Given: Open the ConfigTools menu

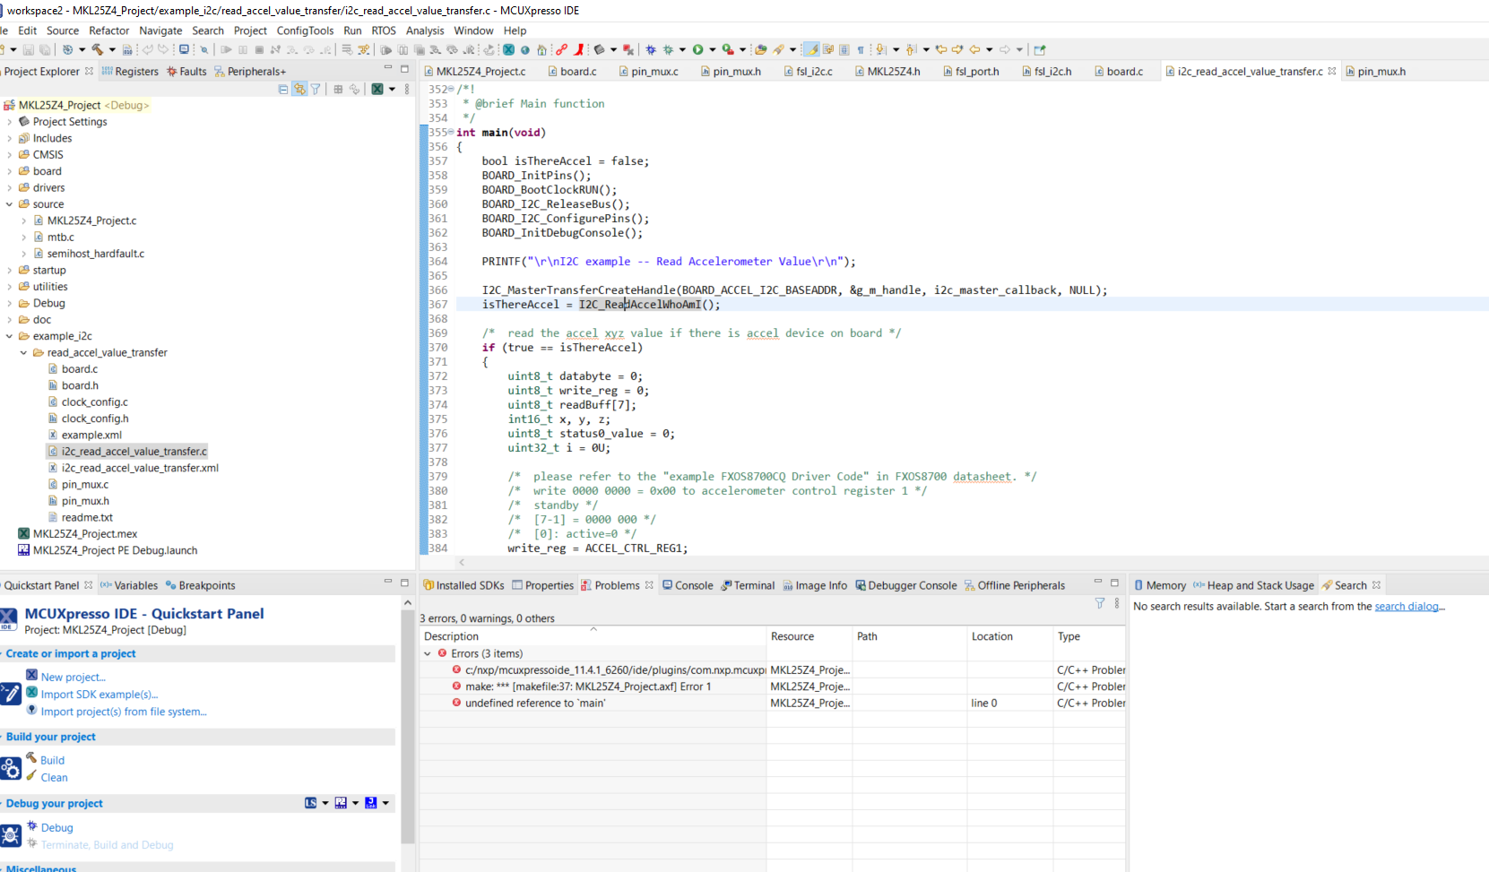Looking at the screenshot, I should pyautogui.click(x=305, y=30).
